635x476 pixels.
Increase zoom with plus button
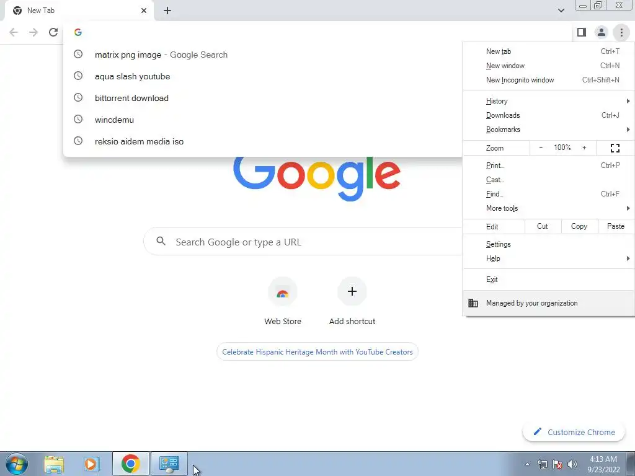[x=584, y=148]
